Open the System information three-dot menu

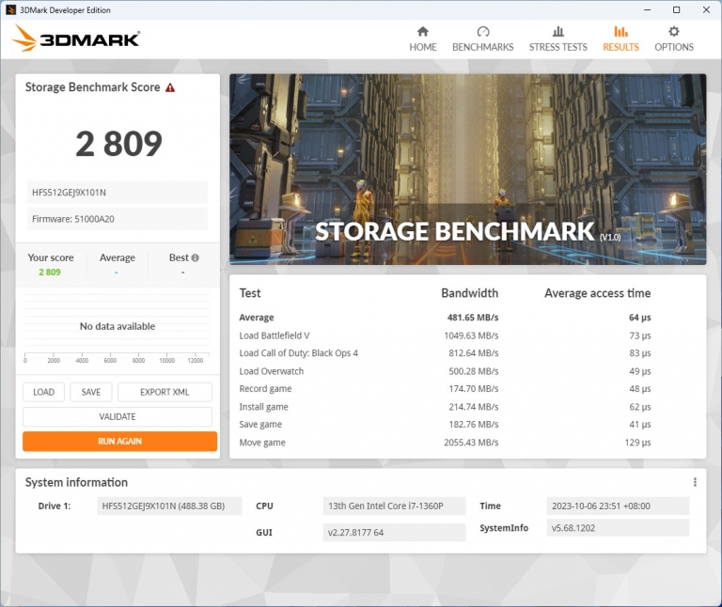click(x=695, y=482)
